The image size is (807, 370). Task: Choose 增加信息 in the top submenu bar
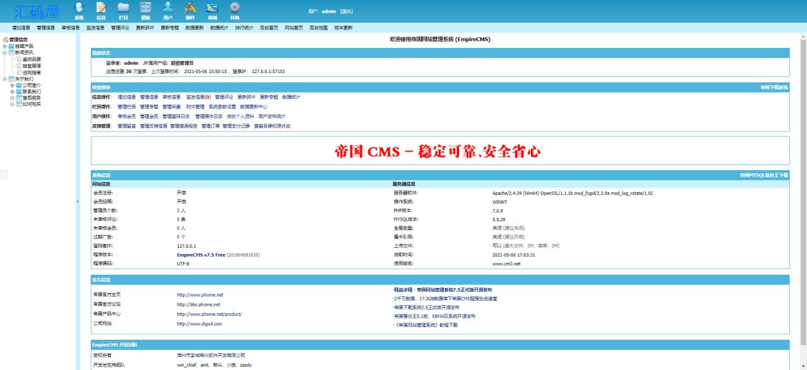pos(21,28)
